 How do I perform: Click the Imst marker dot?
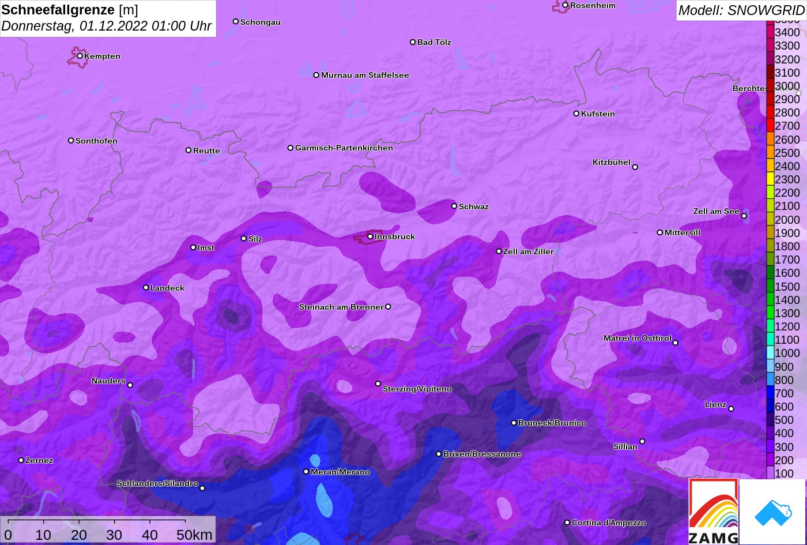click(x=193, y=247)
